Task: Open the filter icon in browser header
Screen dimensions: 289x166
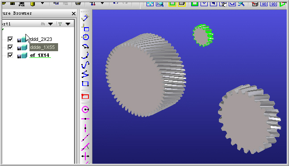Action: pos(60,24)
